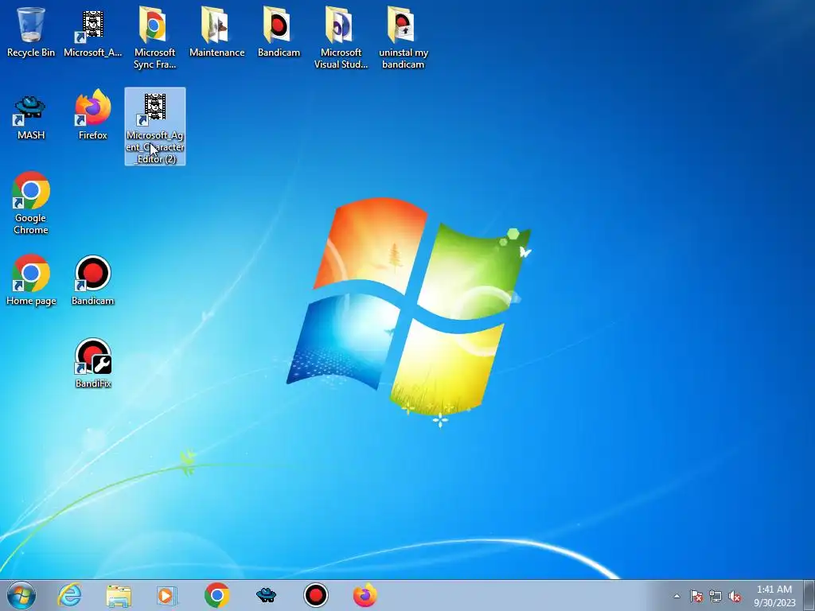This screenshot has width=815, height=611.
Task: Select the Home page Chrome shortcut
Action: [x=31, y=281]
